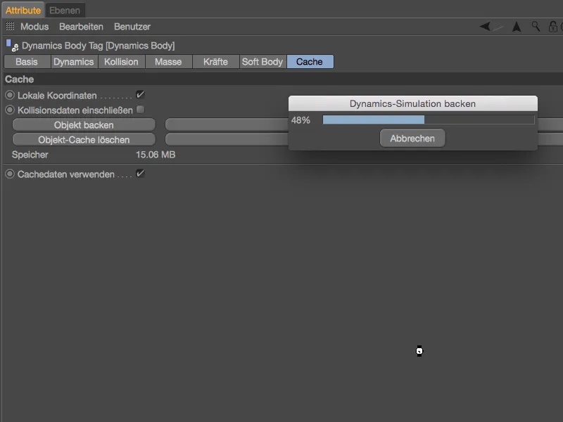
Task: Click the Dynamics Body tag icon
Action: 12,46
